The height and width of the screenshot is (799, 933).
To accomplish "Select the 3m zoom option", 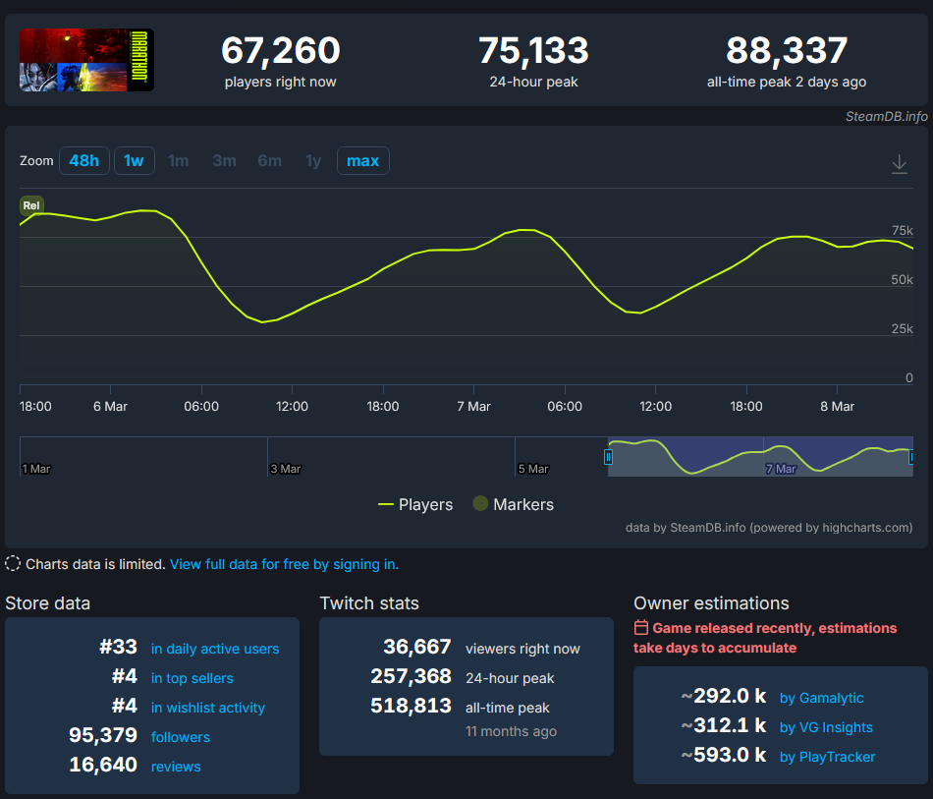I will (224, 161).
